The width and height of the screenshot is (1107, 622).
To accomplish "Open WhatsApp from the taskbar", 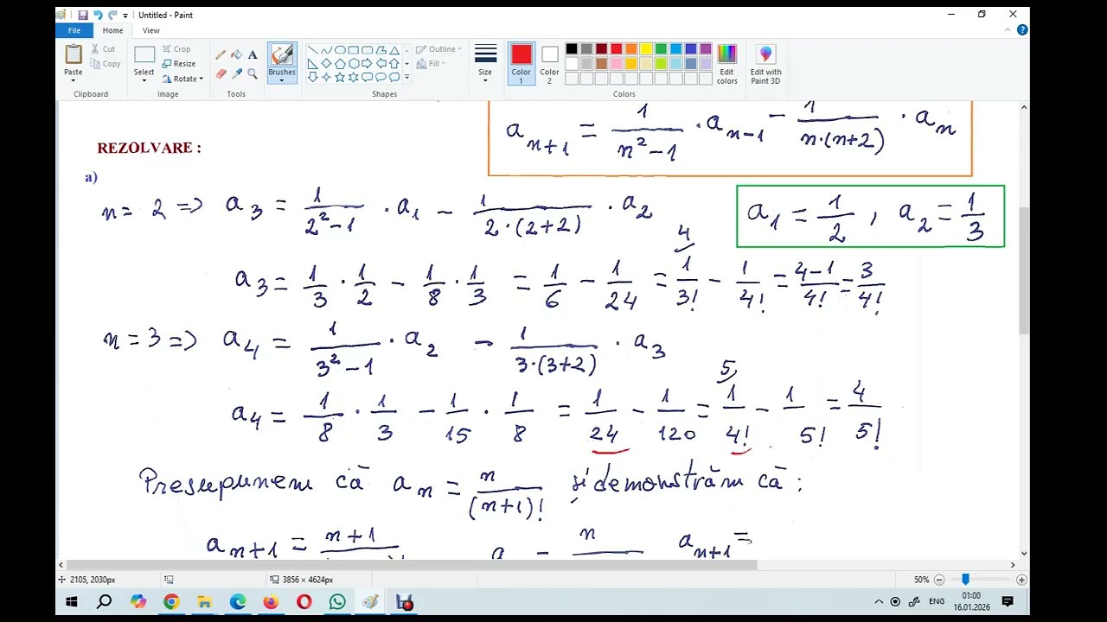I will coord(337,602).
